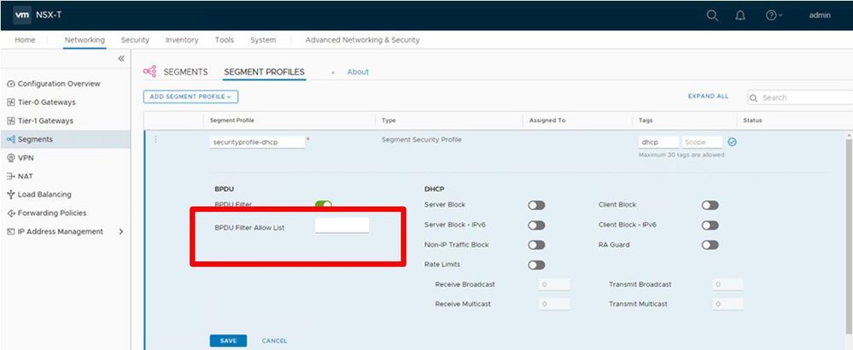The width and height of the screenshot is (853, 350).
Task: Toggle Server Block - IPv6 switch
Action: click(x=536, y=225)
